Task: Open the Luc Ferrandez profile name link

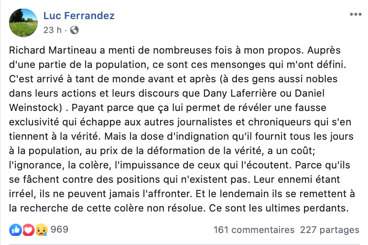Action: coord(79,16)
